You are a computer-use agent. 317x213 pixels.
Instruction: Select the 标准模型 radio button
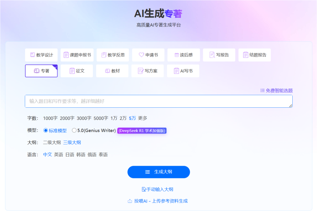45,131
